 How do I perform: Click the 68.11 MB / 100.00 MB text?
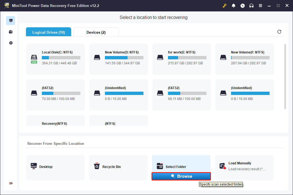tap(184, 99)
